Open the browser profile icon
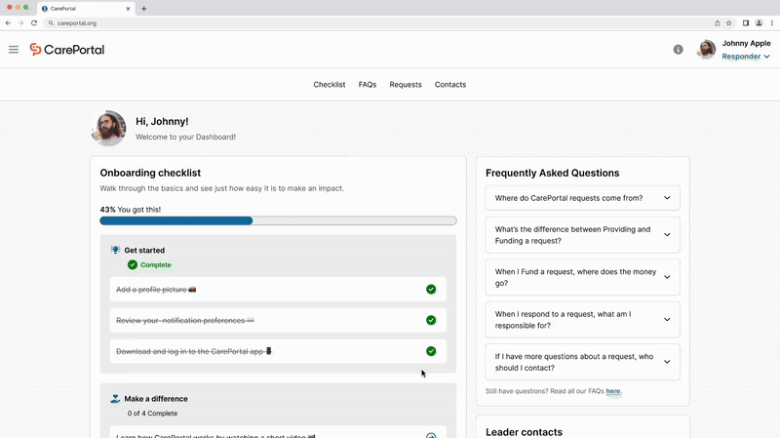The height and width of the screenshot is (438, 780). pos(759,22)
